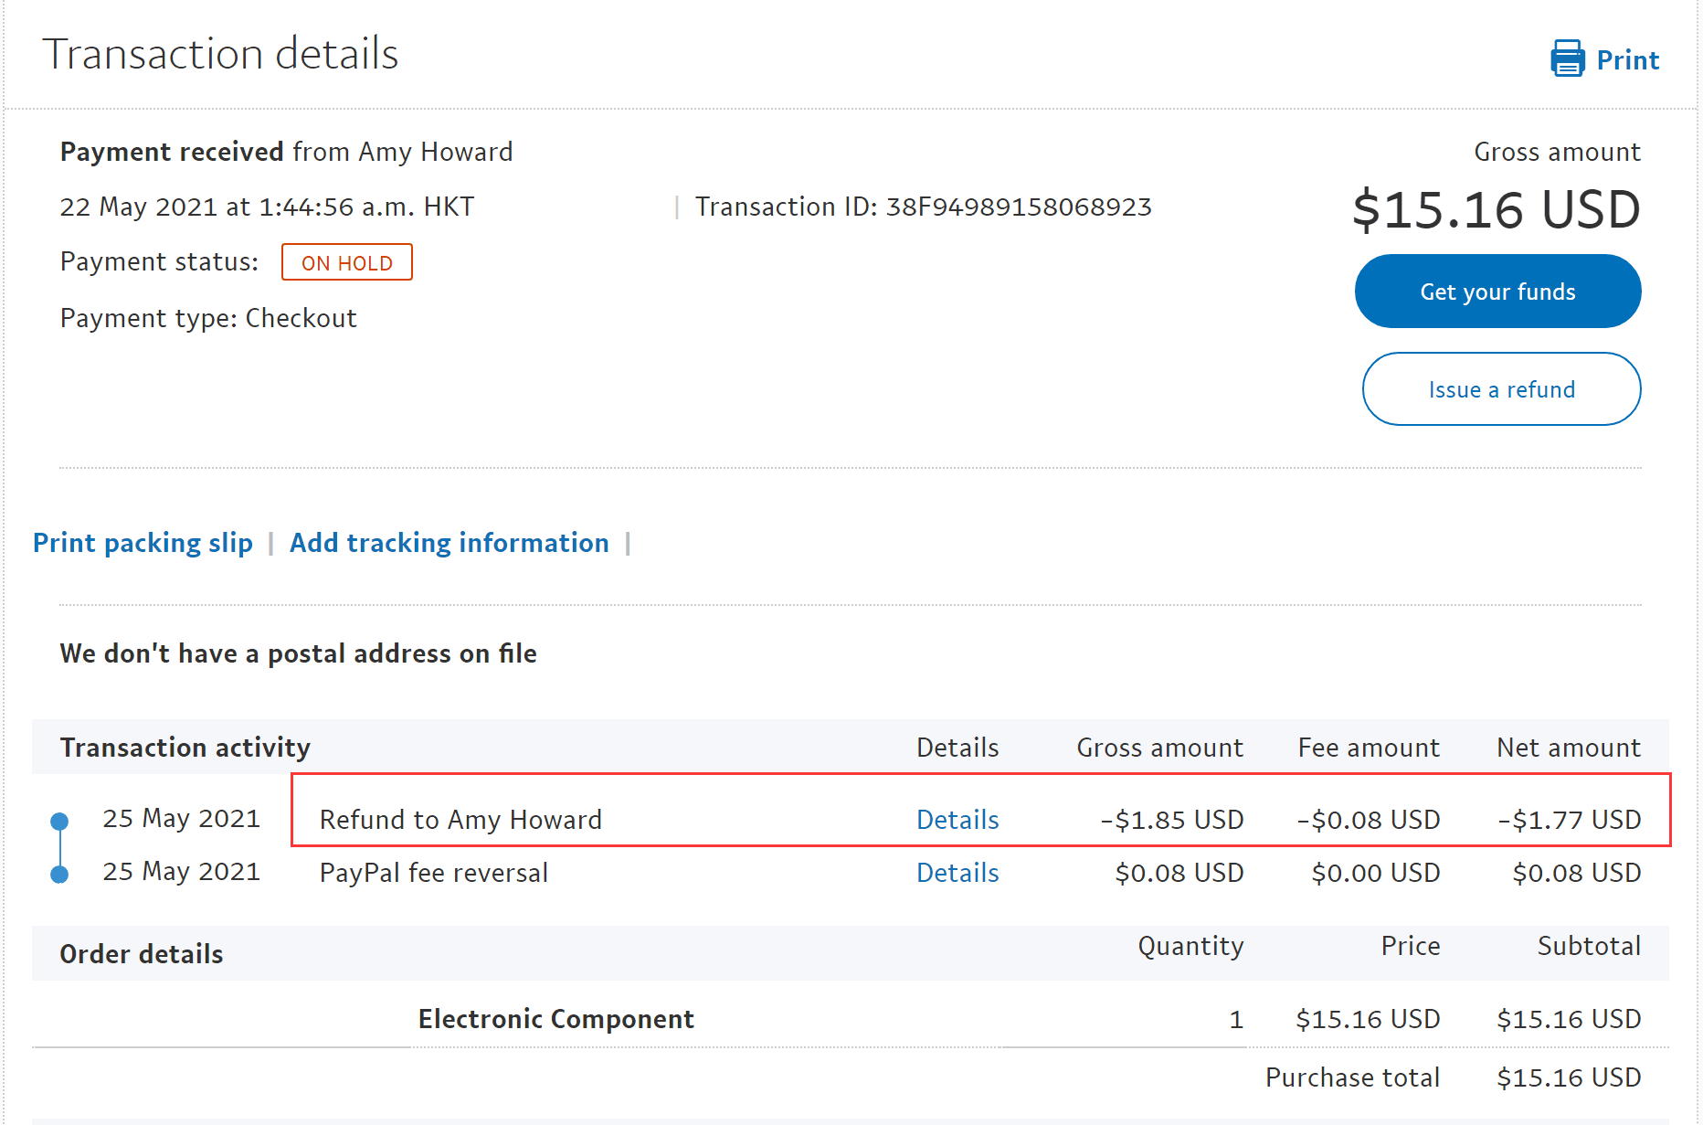This screenshot has height=1125, width=1703.
Task: Click the first timeline dot for refund
Action: tap(59, 821)
